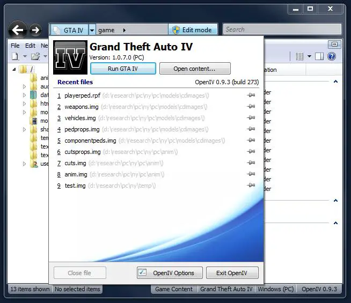Screen dimensions: 351x303
Task: Collapse the root folder tree node
Action: coord(14,69)
